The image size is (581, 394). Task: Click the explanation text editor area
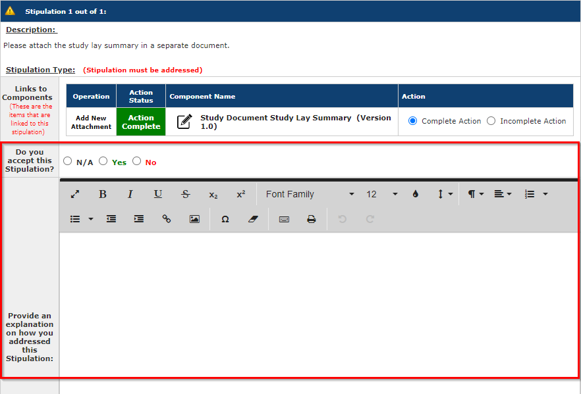(318, 304)
